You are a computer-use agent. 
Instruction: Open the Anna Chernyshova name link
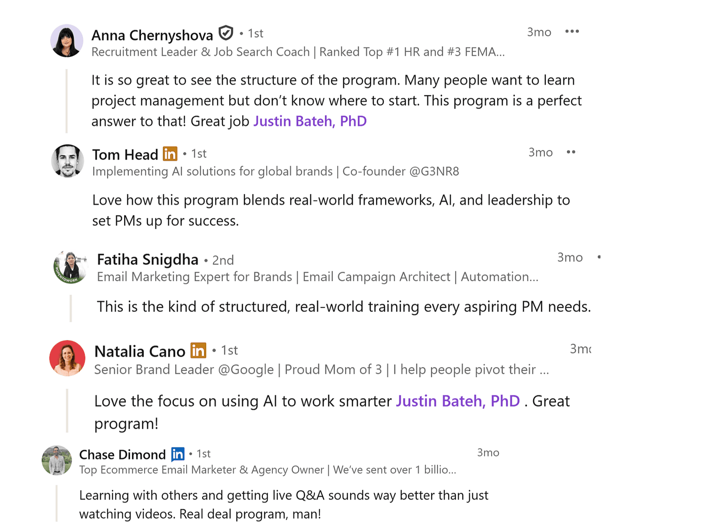(152, 35)
